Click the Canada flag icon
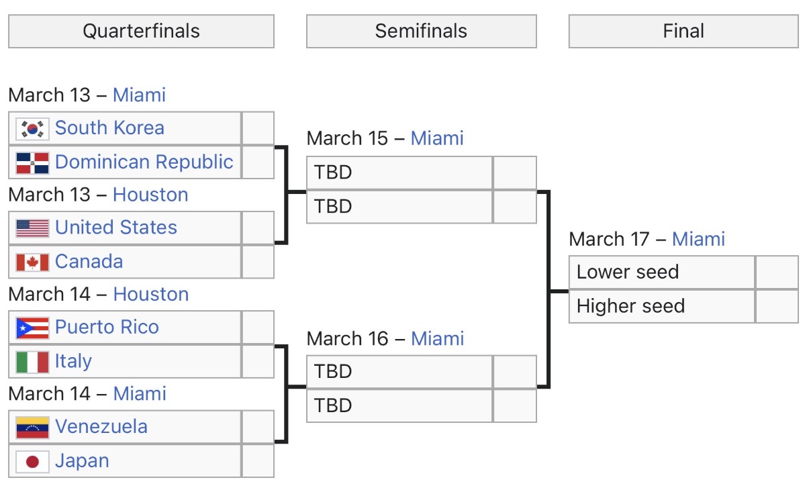Screen dimensions: 809x488 [32, 262]
